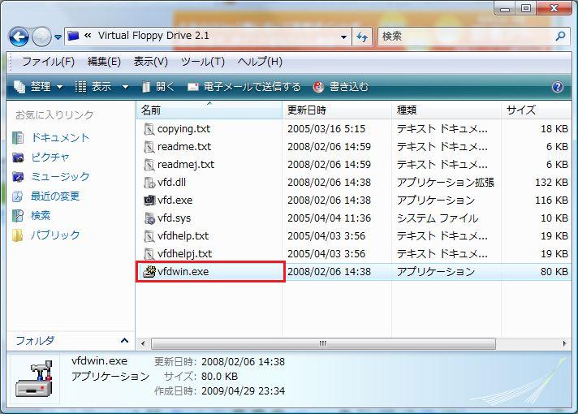
Task: Click the horizontal scrollbar thumb
Action: pos(323,343)
